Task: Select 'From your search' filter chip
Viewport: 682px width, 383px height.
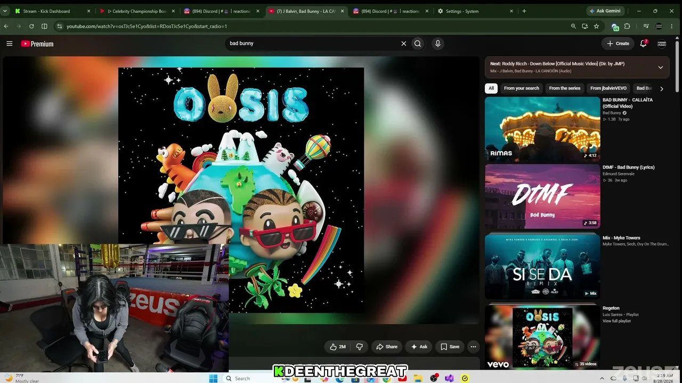Action: point(522,88)
